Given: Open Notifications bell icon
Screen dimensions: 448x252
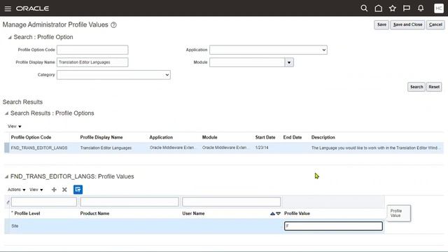Looking at the screenshot, I should 421,8.
